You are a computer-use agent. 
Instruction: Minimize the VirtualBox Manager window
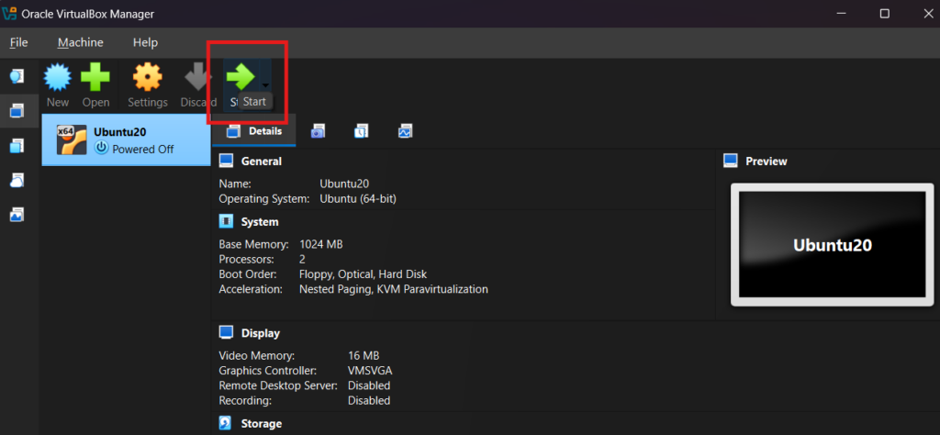tap(841, 13)
